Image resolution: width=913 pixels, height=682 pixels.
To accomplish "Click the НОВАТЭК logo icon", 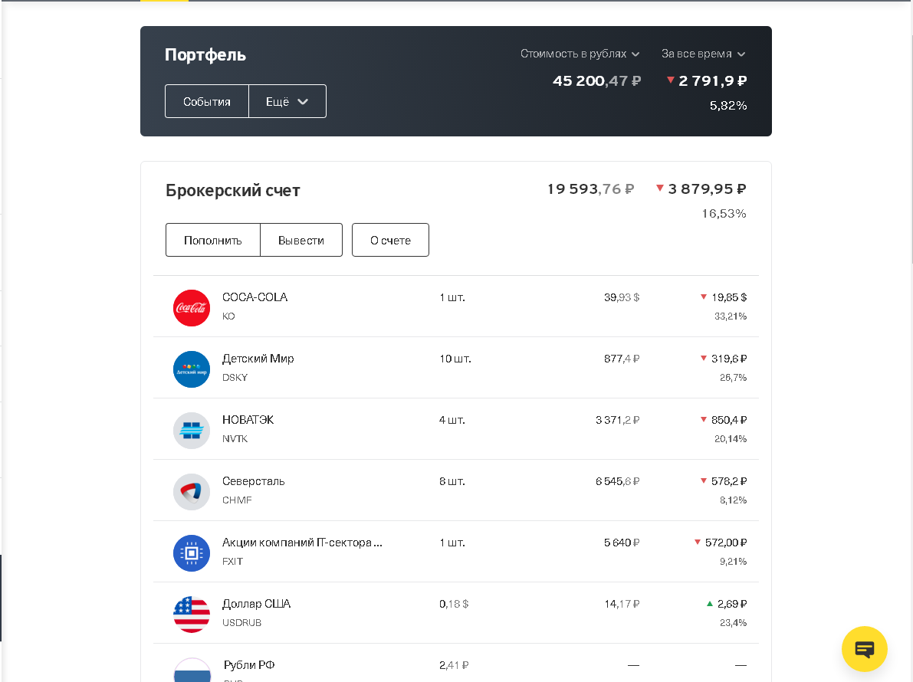I will [192, 431].
